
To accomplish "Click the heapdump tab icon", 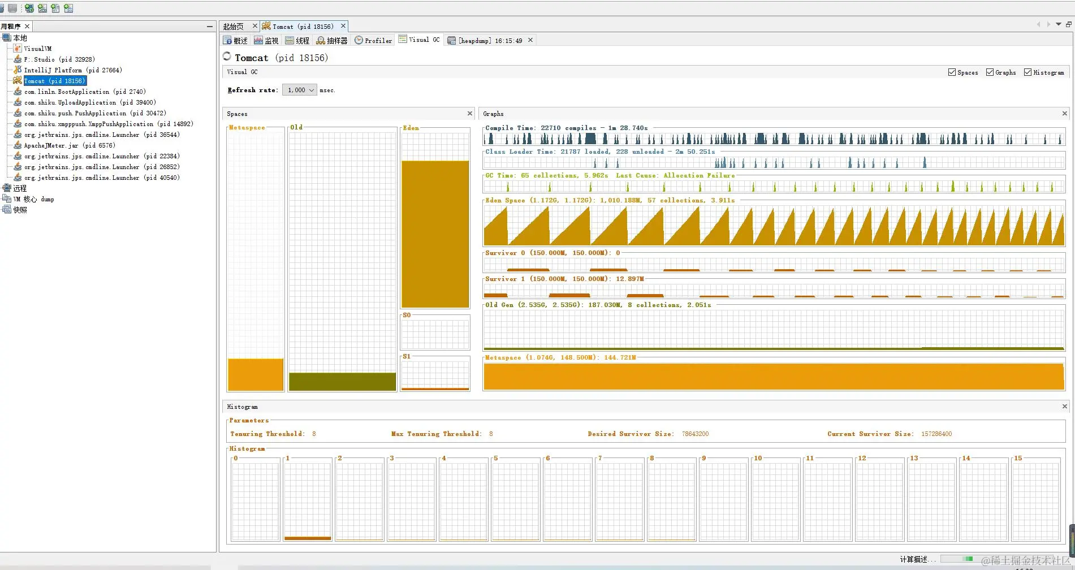I will [451, 40].
